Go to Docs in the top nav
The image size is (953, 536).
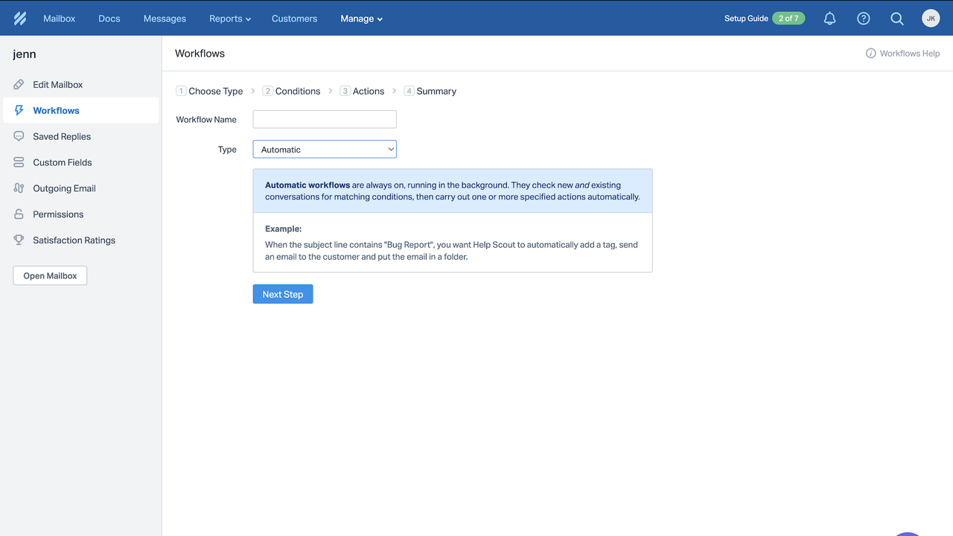pyautogui.click(x=109, y=19)
